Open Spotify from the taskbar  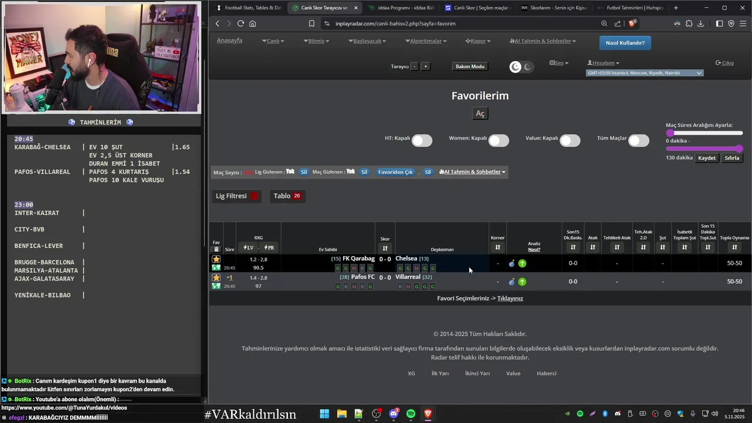coord(411,414)
